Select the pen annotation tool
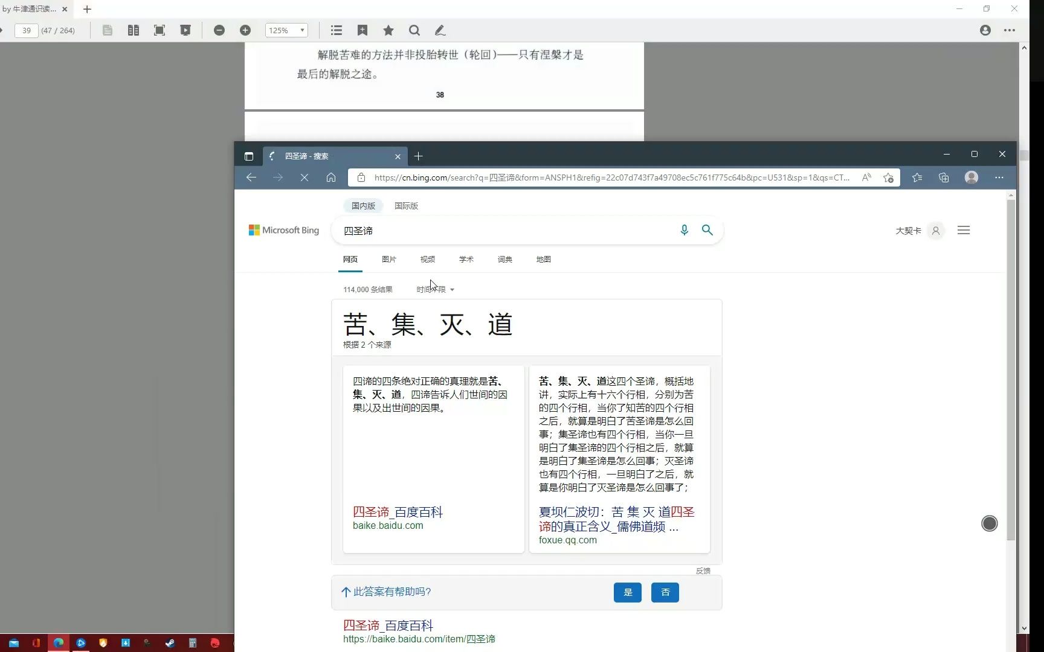 point(440,30)
